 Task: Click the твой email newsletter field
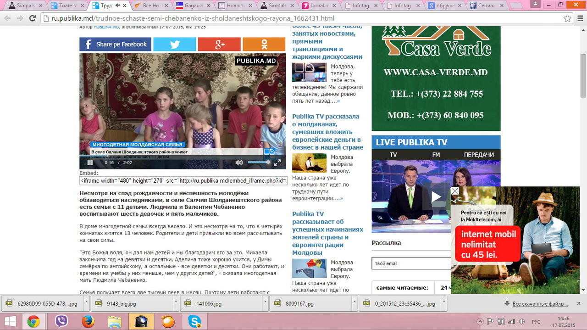tap(411, 263)
